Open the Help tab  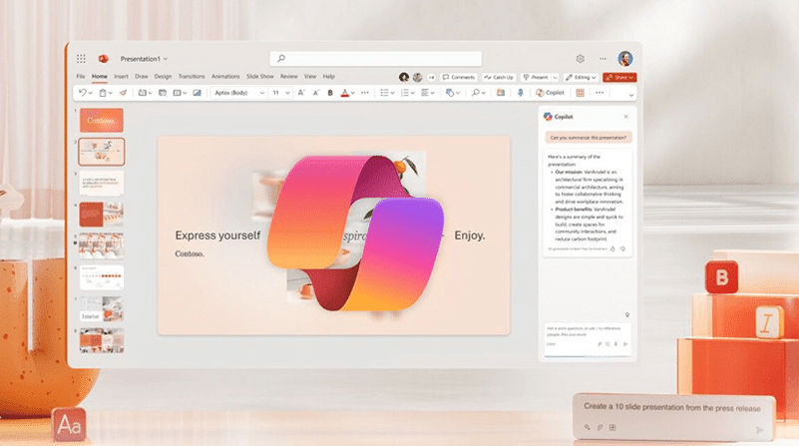[x=328, y=77]
